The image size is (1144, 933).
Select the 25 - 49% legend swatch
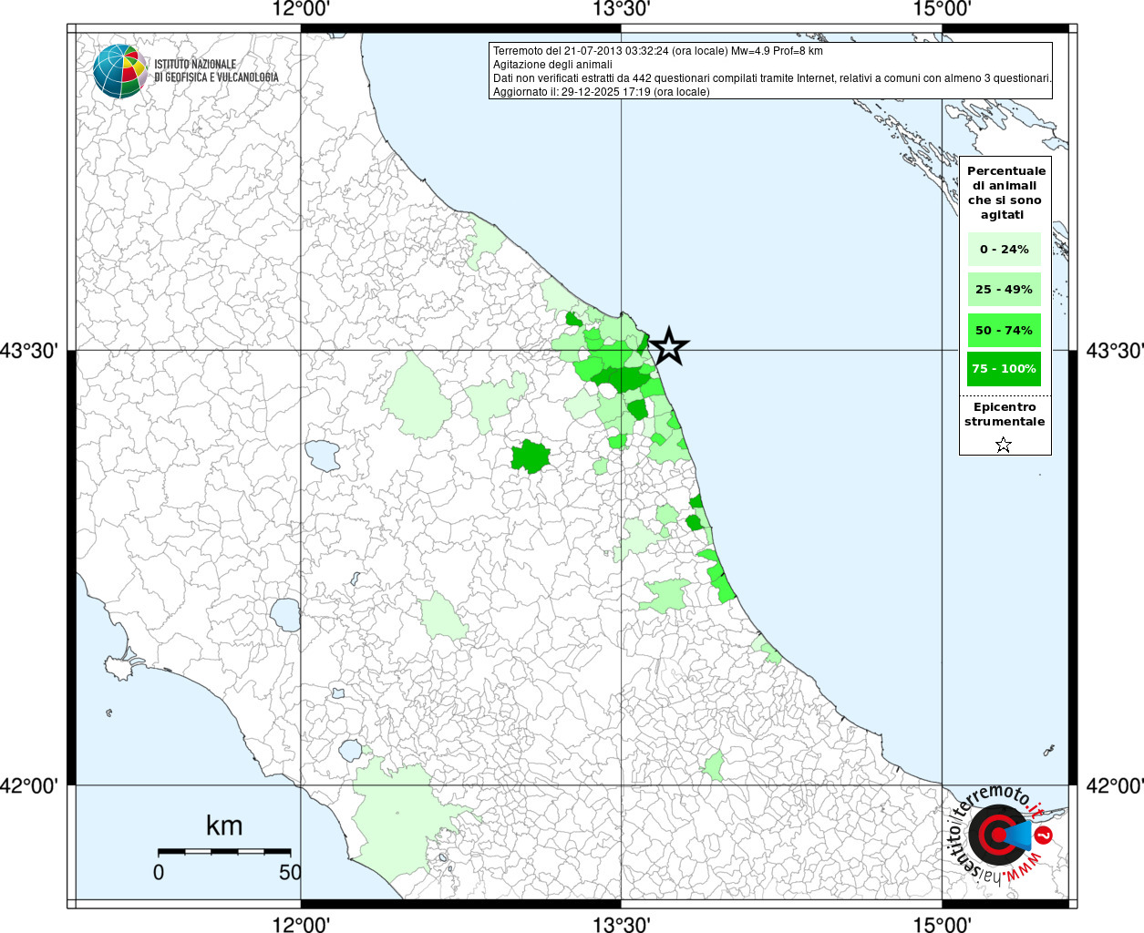pyautogui.click(x=1004, y=290)
